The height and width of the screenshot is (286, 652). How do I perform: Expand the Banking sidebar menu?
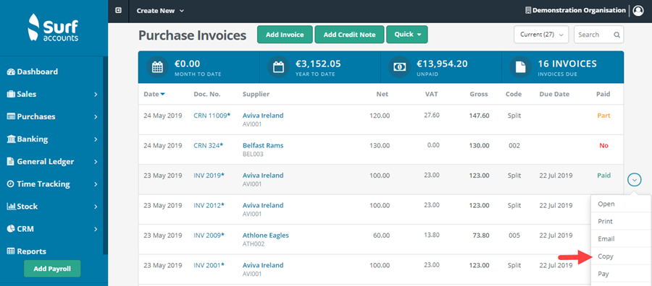52,139
